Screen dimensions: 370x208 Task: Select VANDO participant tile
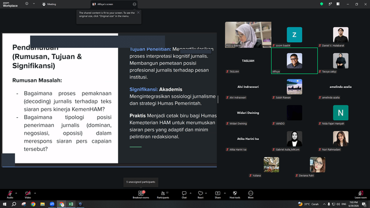point(294,113)
